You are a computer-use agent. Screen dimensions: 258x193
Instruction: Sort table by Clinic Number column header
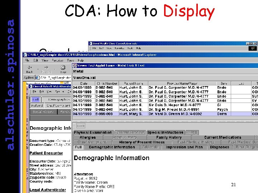click(x=107, y=83)
